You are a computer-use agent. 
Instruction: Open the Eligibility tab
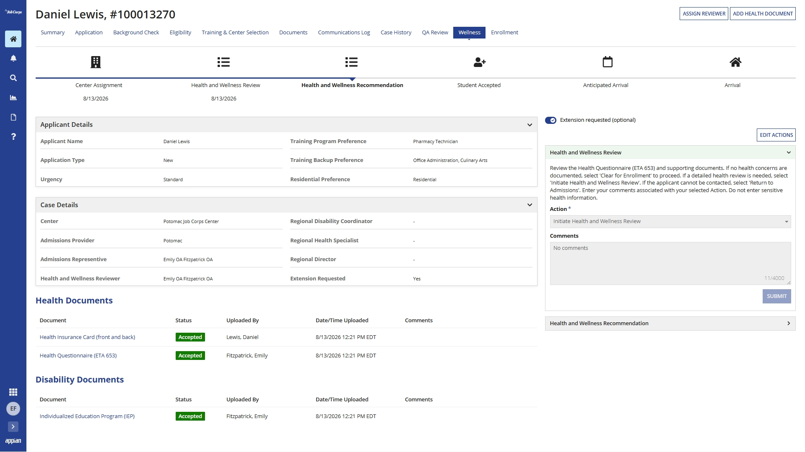point(180,33)
